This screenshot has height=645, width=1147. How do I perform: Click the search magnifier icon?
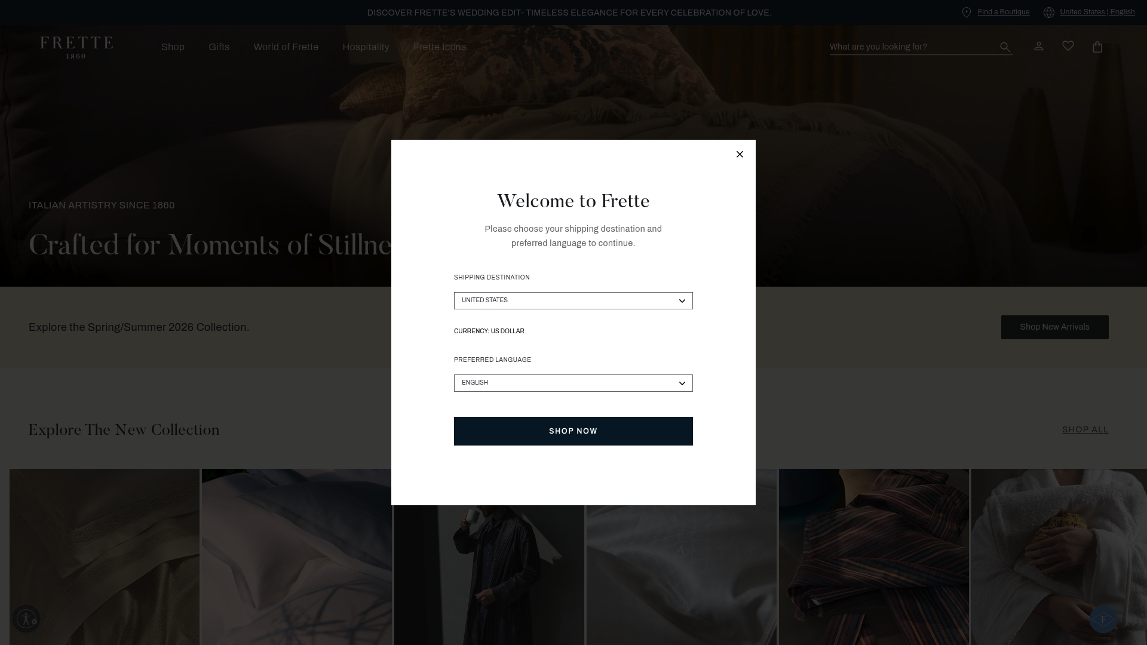coord(1005,47)
